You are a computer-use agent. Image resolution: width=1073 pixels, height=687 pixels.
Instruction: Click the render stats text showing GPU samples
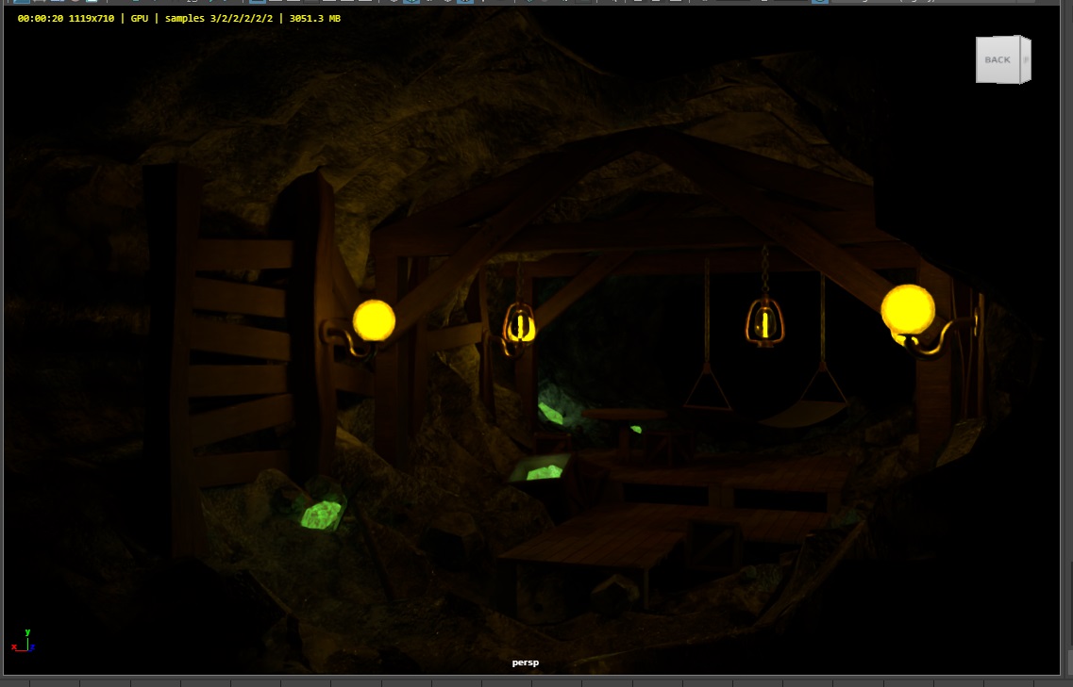[179, 18]
